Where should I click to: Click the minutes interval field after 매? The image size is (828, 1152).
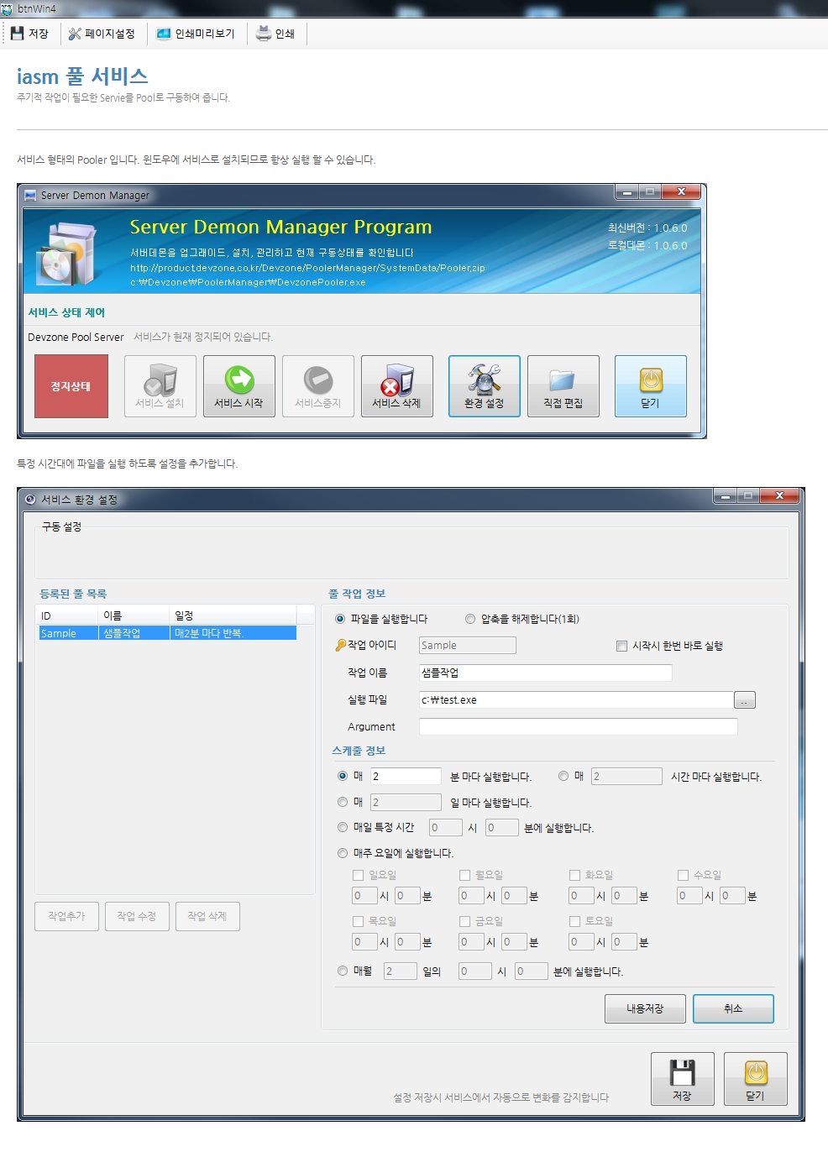[406, 776]
